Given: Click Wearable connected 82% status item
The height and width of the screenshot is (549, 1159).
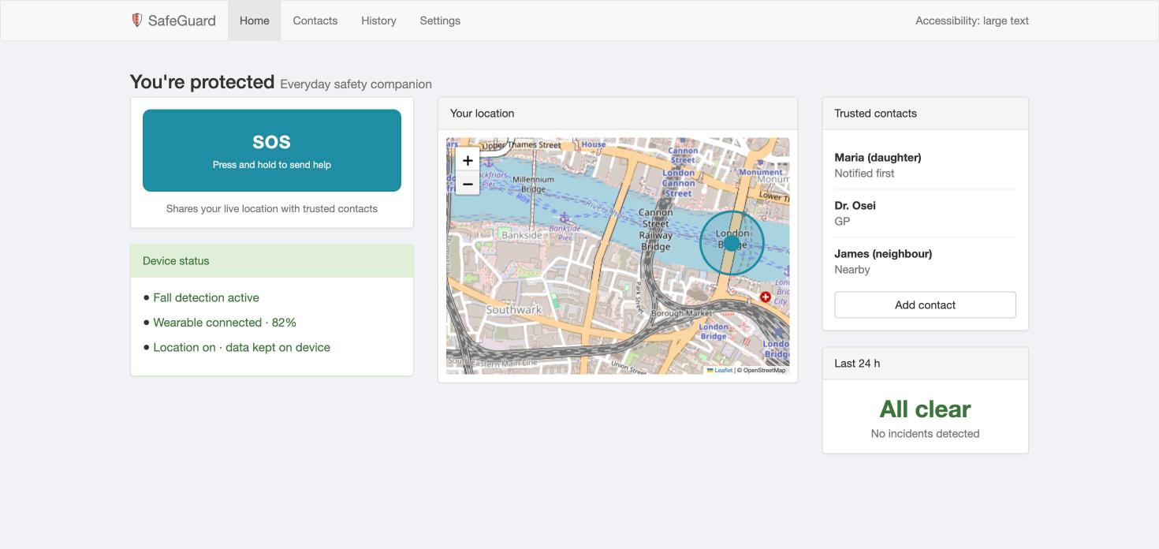Looking at the screenshot, I should tap(225, 323).
